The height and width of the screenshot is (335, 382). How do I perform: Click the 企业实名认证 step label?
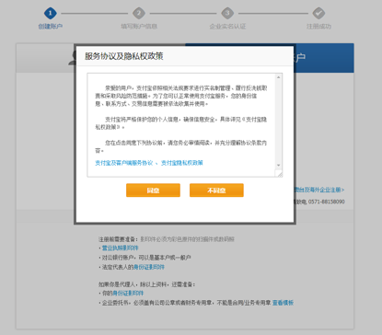click(x=227, y=27)
